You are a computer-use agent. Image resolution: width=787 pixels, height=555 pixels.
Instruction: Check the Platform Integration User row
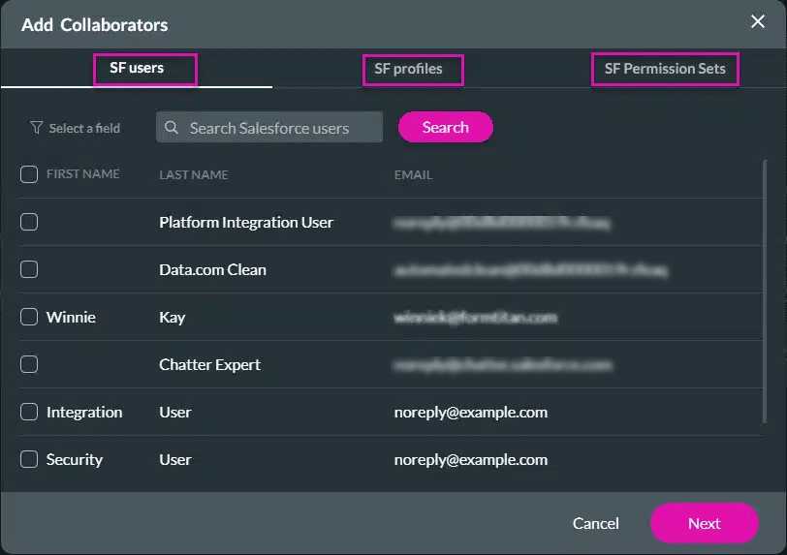(x=29, y=222)
